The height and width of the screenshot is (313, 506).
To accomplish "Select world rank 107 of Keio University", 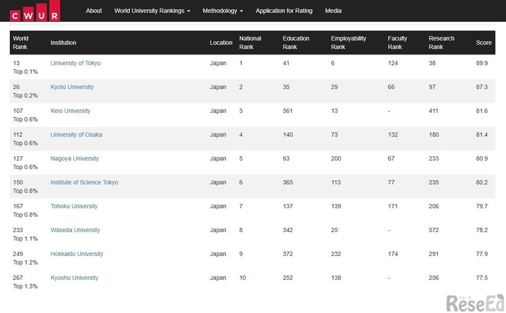I will [x=18, y=111].
